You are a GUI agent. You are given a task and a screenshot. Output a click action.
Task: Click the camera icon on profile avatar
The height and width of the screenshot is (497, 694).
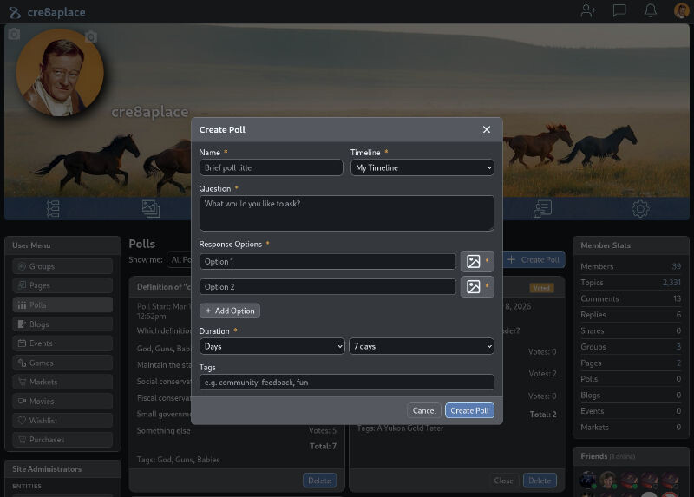click(x=91, y=36)
